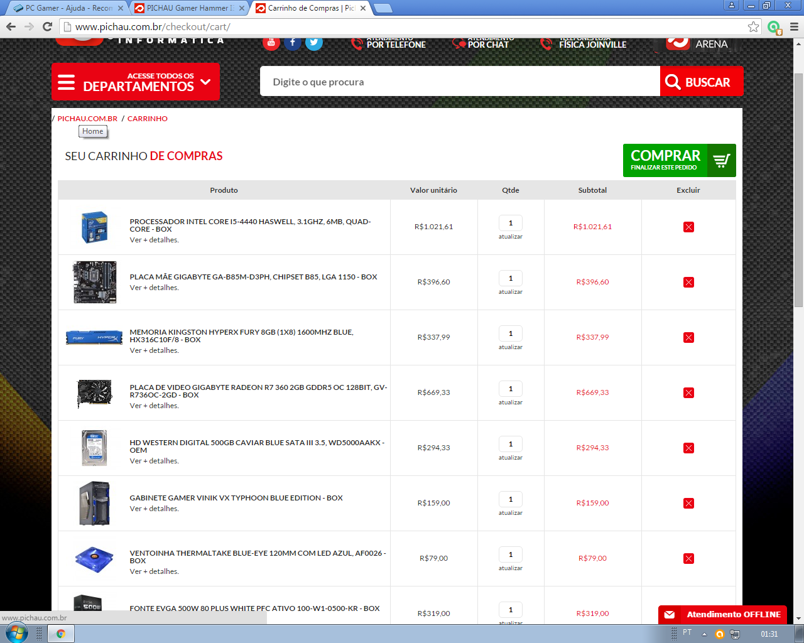Switch to the PICHAU Gamer Hammer tab
This screenshot has height=643, width=804.
190,8
